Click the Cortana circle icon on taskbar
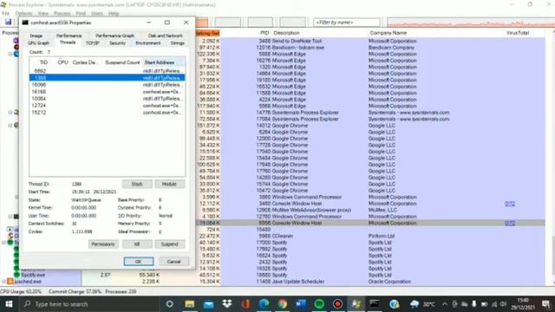Screen dimensions: 555x312 (x=170, y=304)
